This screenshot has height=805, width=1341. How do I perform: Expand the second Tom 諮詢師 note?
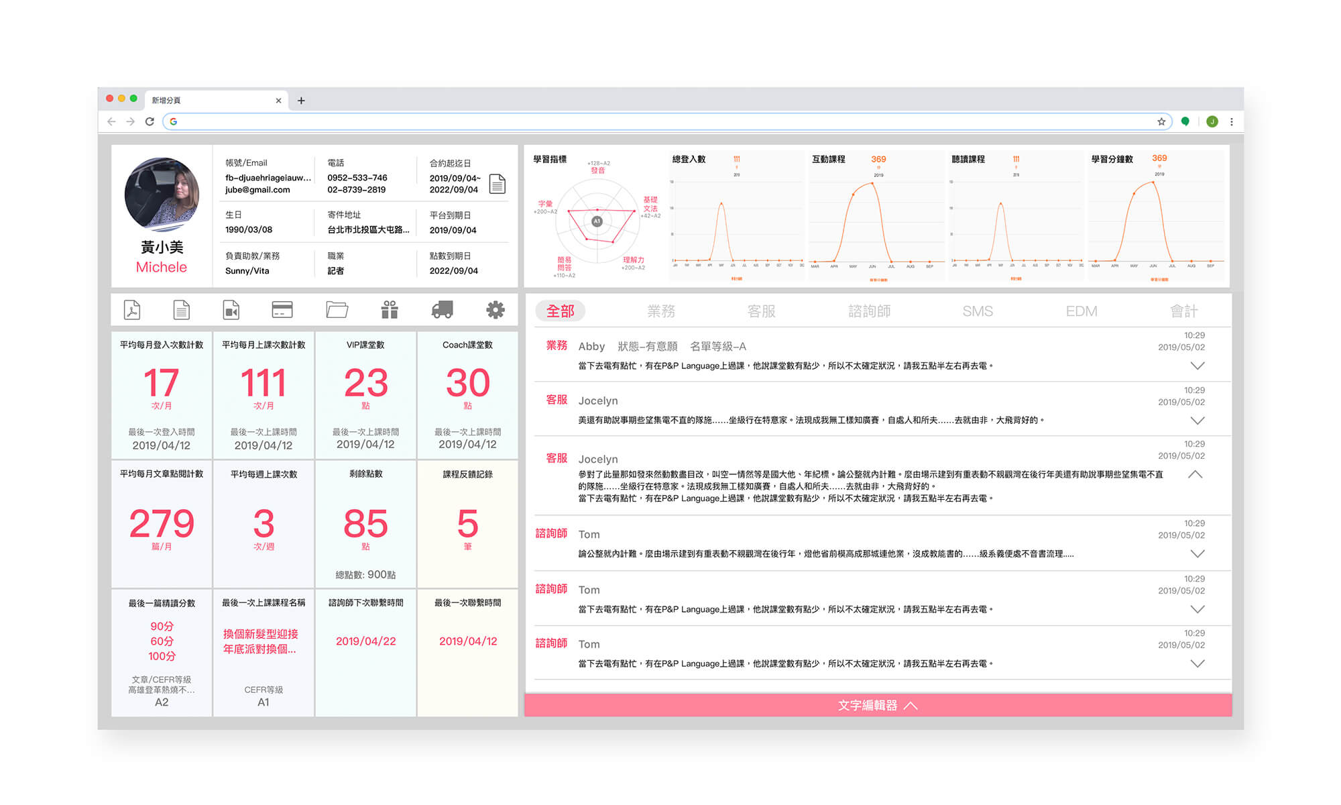point(1198,609)
